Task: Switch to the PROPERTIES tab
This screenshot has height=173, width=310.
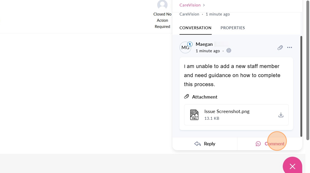Action: click(232, 28)
